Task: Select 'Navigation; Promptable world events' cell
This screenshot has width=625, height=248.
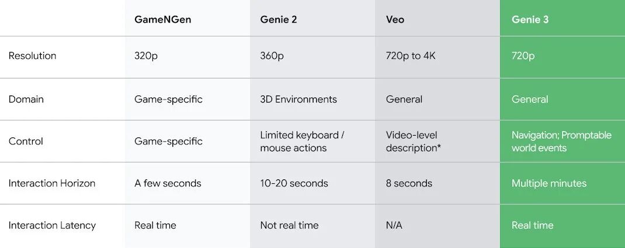Action: point(561,141)
